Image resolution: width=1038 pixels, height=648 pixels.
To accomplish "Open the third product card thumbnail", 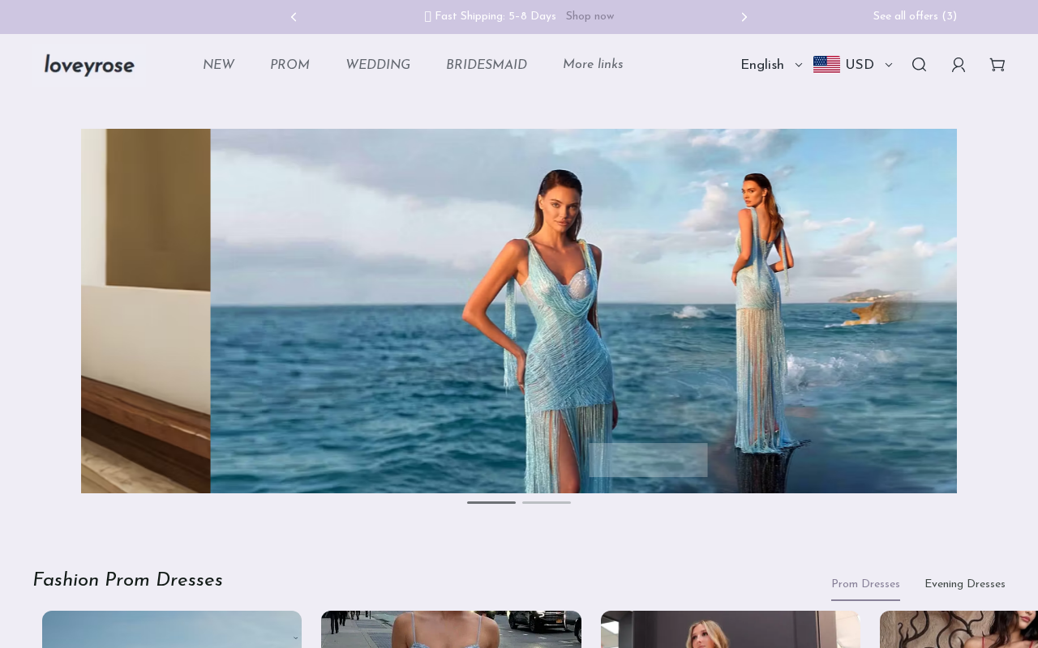I will 731,629.
